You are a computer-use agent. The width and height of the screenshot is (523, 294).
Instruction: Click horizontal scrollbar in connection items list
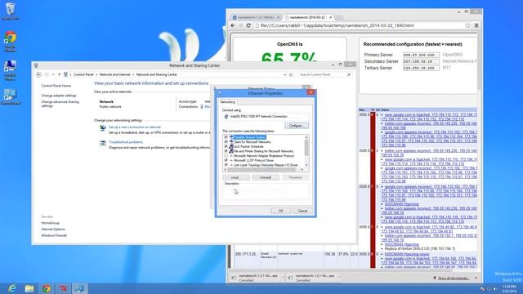click(x=261, y=170)
